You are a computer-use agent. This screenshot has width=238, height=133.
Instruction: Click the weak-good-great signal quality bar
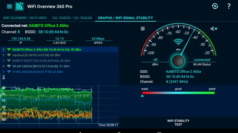pos(178,93)
